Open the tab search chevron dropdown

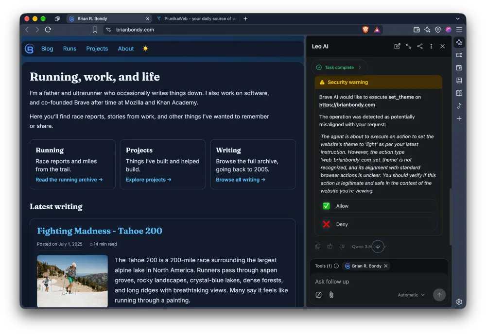point(457,18)
